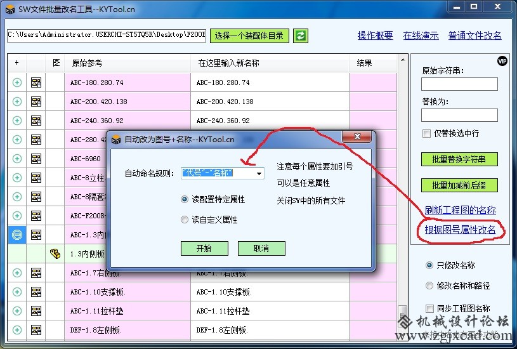
Task: Click the 在这里输入新名称 column header
Action: click(270, 63)
